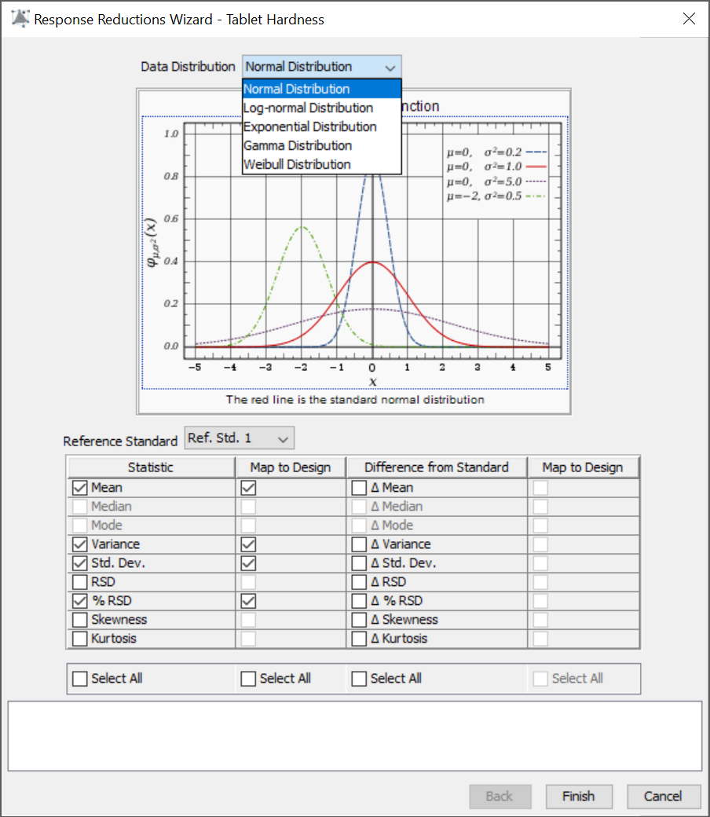Viewport: 710px width, 817px height.
Task: Choose Weibull Distribution entry
Action: click(x=321, y=164)
